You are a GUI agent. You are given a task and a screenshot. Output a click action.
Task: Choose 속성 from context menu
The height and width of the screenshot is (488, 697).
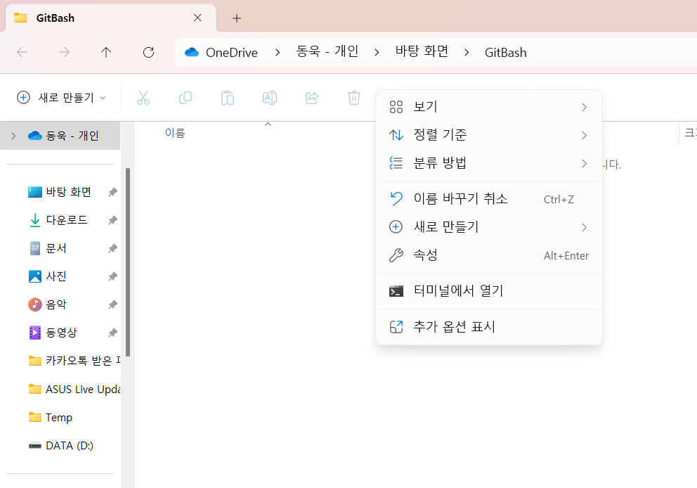489,255
